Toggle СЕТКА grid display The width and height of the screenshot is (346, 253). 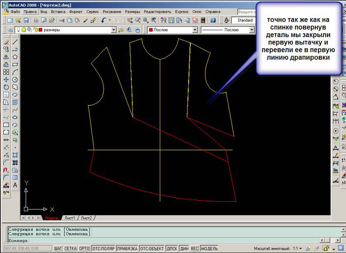pos(70,248)
